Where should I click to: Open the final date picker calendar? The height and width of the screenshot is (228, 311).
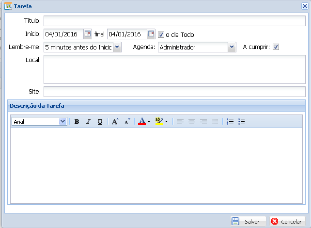tap(151, 34)
